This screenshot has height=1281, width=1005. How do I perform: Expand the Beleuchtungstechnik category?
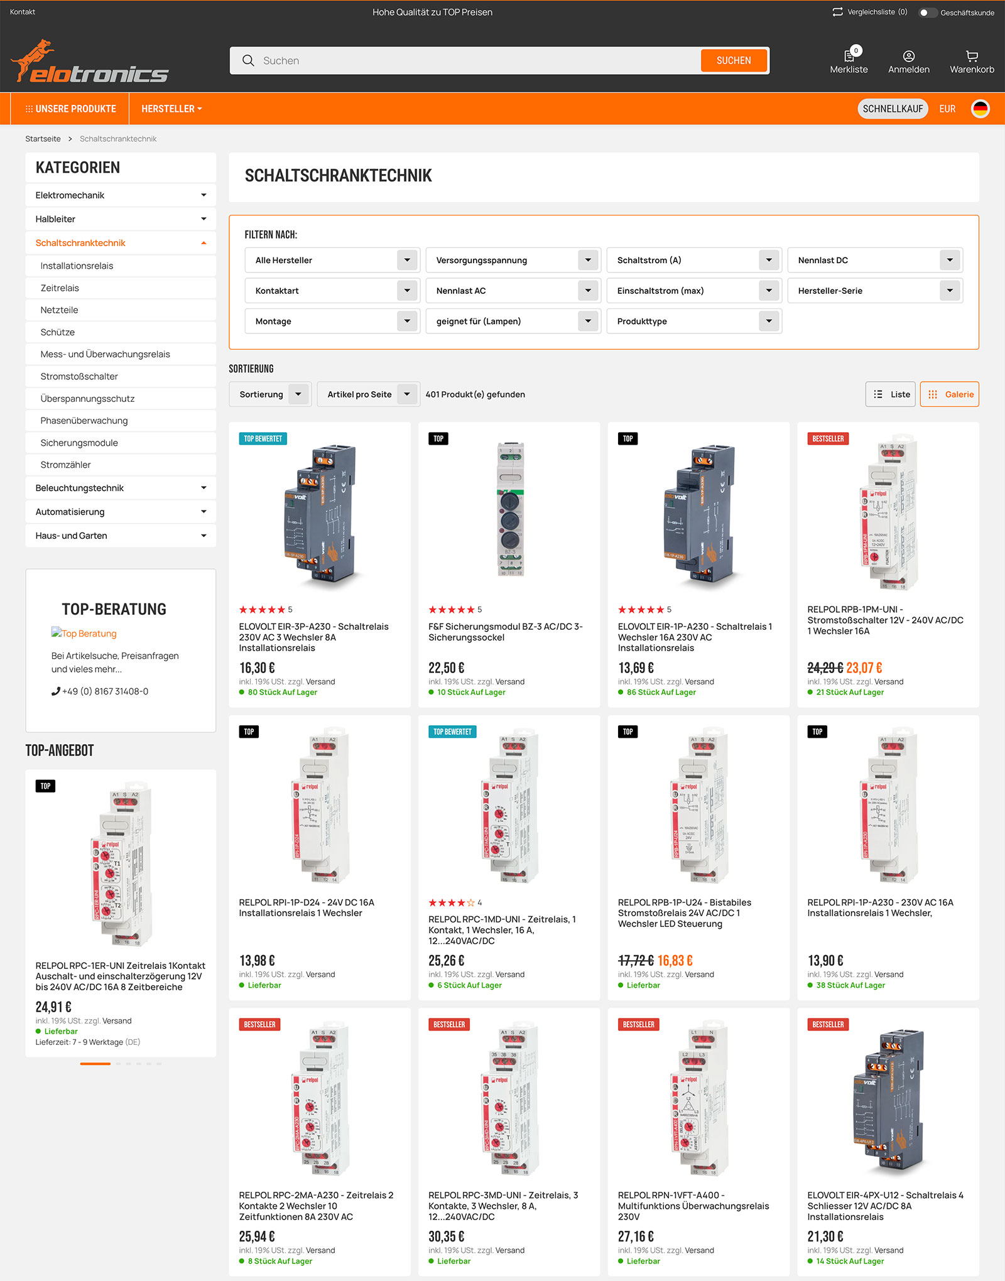click(x=121, y=488)
